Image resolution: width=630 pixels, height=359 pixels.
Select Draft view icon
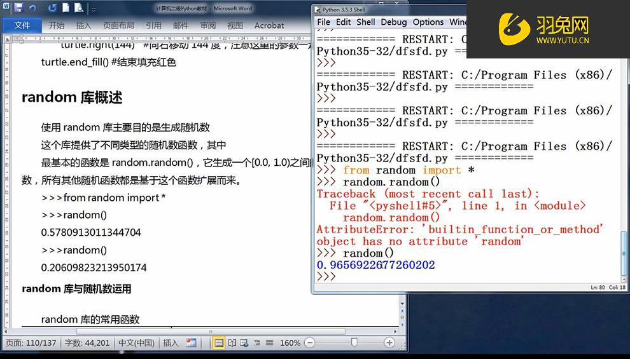click(270, 343)
